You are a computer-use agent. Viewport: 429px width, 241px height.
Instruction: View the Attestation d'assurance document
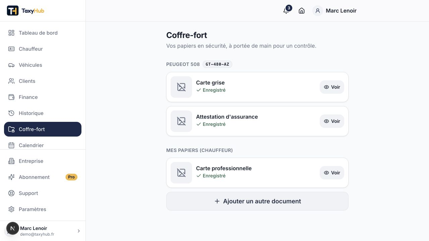click(332, 121)
